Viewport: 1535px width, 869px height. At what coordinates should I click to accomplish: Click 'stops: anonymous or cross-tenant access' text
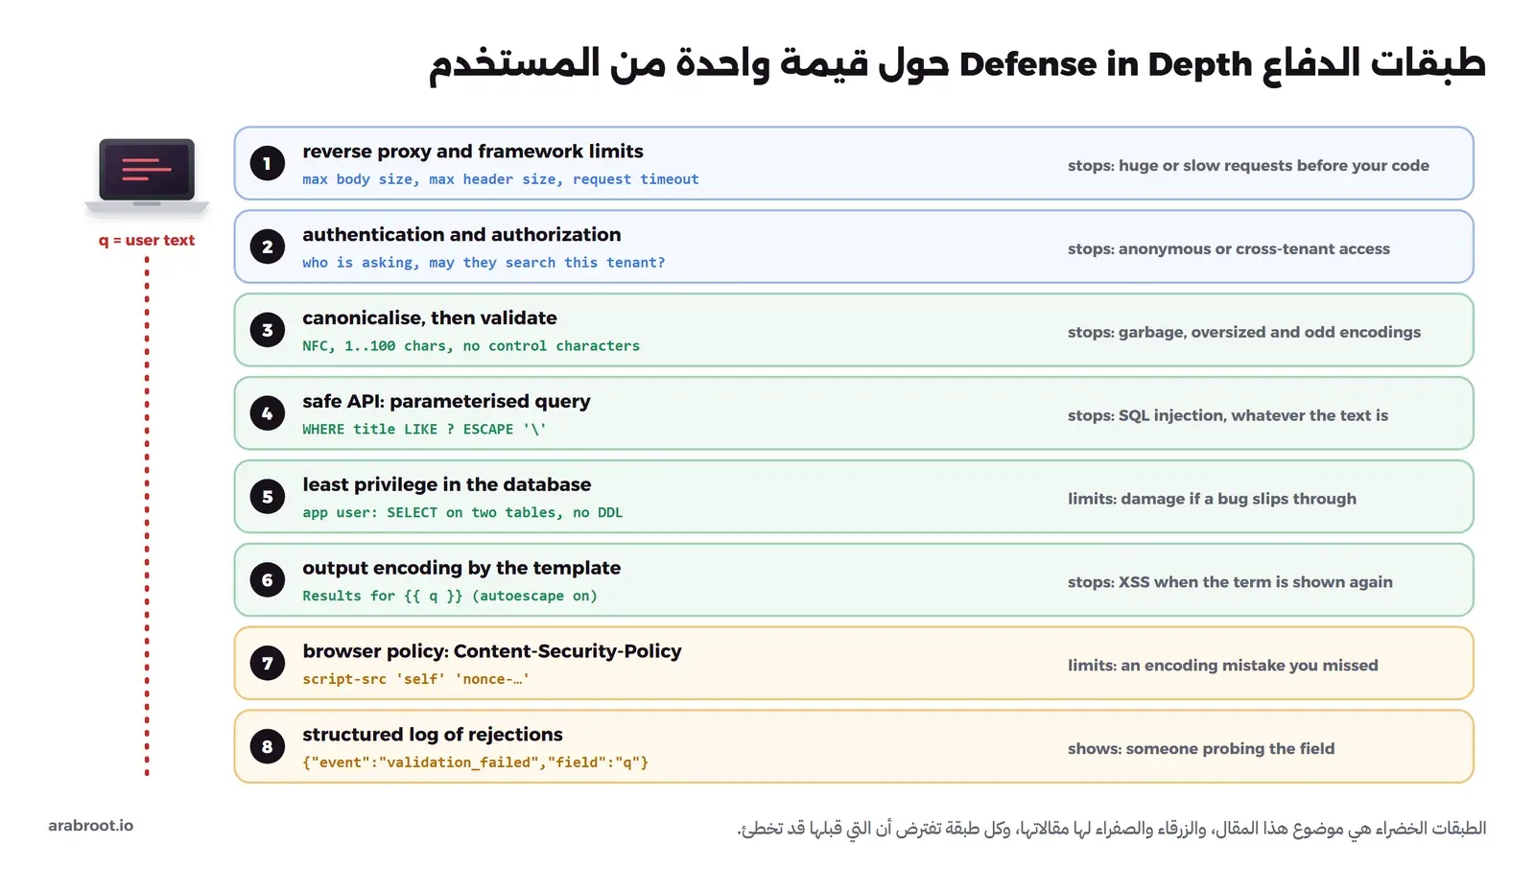[1229, 248]
